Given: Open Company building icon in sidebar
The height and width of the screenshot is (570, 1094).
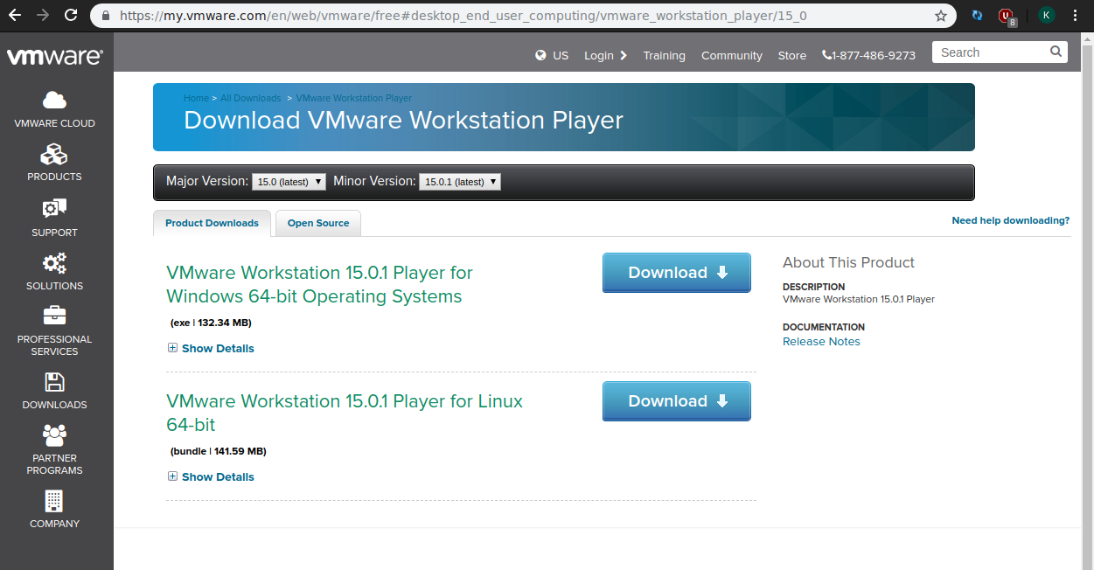Looking at the screenshot, I should click(x=54, y=501).
